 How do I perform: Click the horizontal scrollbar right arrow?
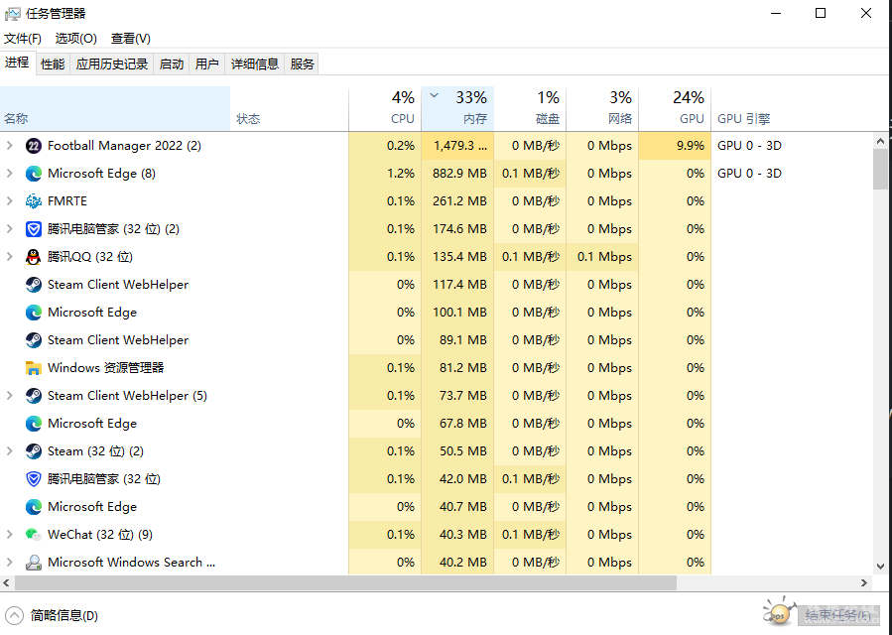click(864, 583)
